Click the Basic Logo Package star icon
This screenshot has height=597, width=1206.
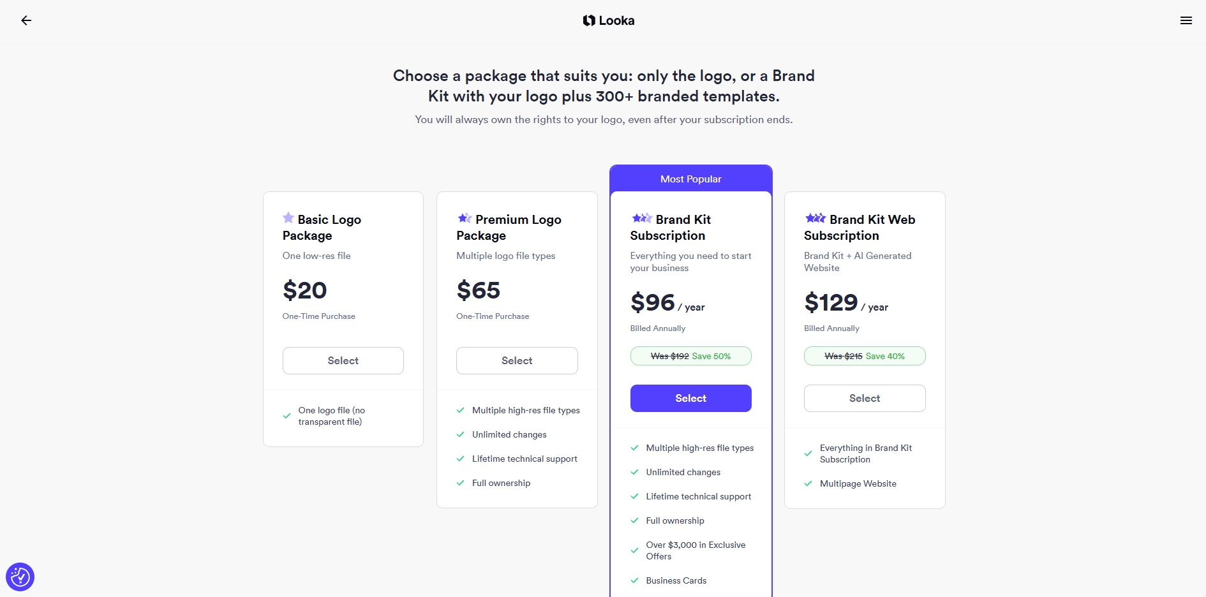point(288,218)
